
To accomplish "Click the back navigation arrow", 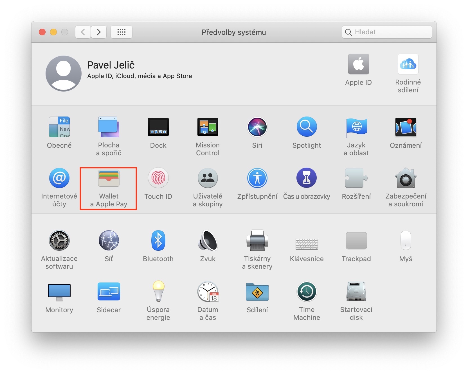I will pyautogui.click(x=83, y=32).
